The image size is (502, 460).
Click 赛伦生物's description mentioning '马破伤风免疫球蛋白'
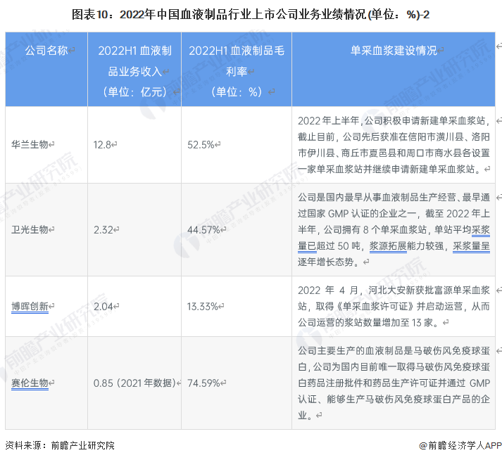pyautogui.click(x=394, y=383)
